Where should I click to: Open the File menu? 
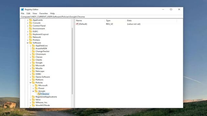coord(23,14)
